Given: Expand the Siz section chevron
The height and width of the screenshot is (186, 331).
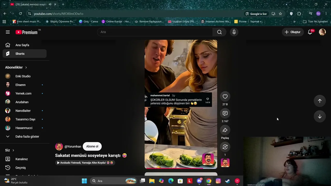Looking at the screenshot, I should click(x=13, y=150).
